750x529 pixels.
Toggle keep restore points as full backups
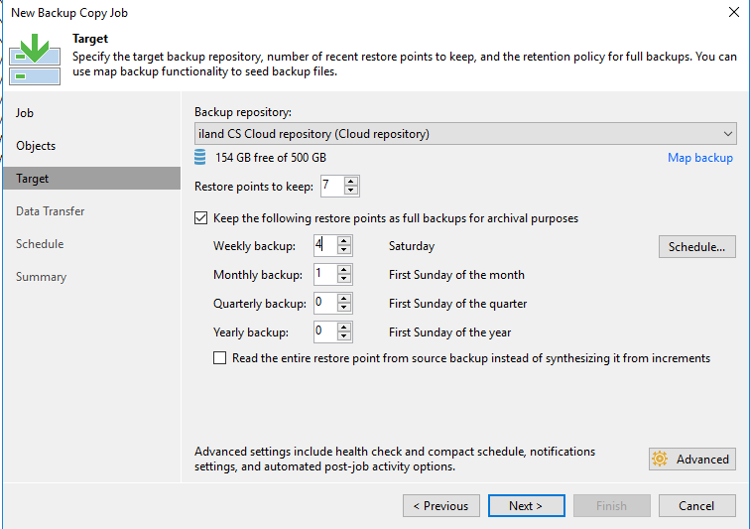(x=202, y=218)
